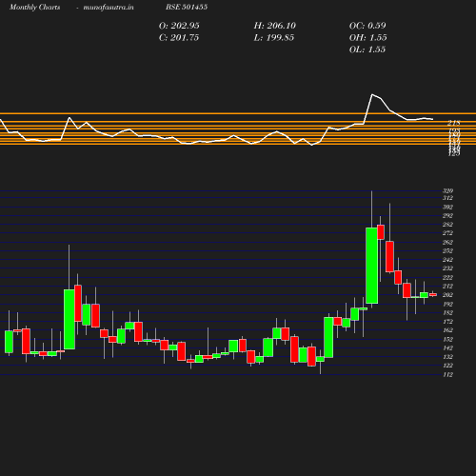Click the "Monthly Charts" title text

35,7
